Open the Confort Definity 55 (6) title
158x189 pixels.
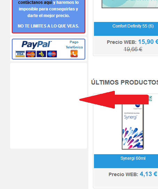click(133, 26)
